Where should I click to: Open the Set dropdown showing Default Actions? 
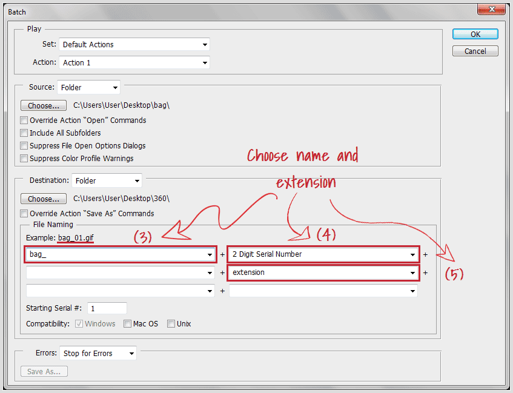click(x=134, y=44)
